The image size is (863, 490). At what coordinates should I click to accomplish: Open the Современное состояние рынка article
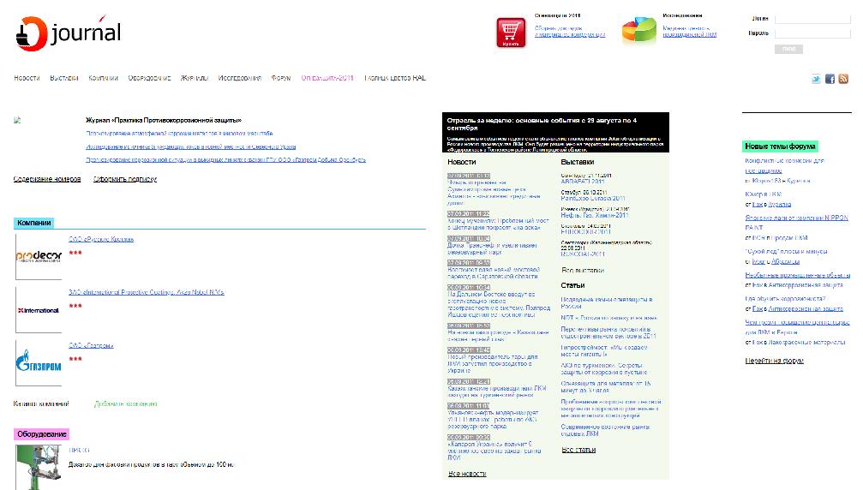[605, 430]
